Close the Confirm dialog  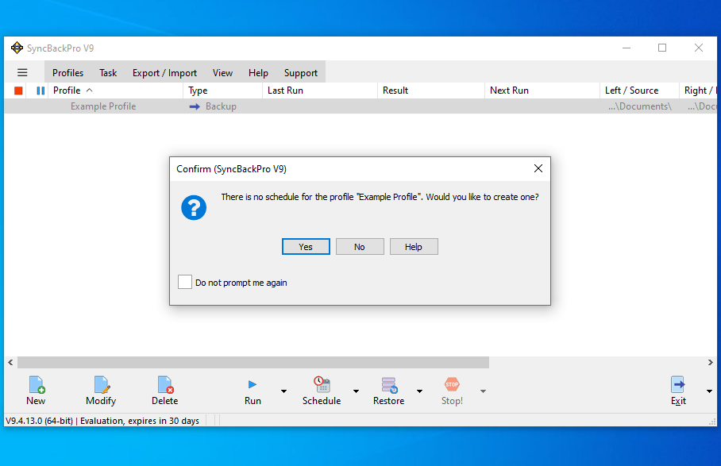(x=538, y=168)
